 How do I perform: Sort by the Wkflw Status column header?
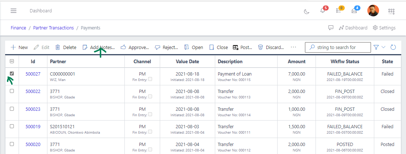click(x=345, y=61)
